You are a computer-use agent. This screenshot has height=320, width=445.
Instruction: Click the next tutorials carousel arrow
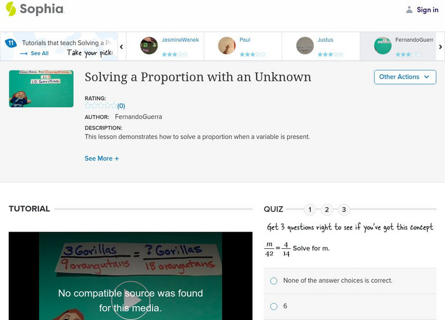pyautogui.click(x=440, y=47)
